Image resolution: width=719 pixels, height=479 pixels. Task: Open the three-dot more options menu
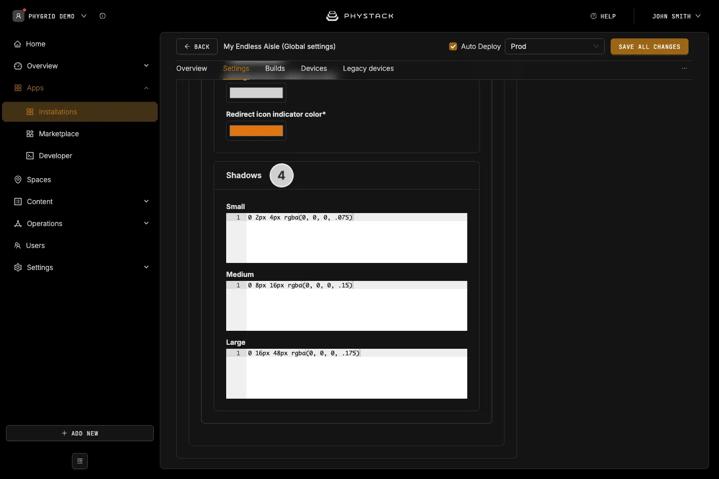click(685, 68)
